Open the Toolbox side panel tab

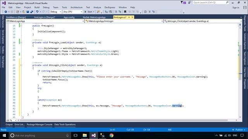3,50
